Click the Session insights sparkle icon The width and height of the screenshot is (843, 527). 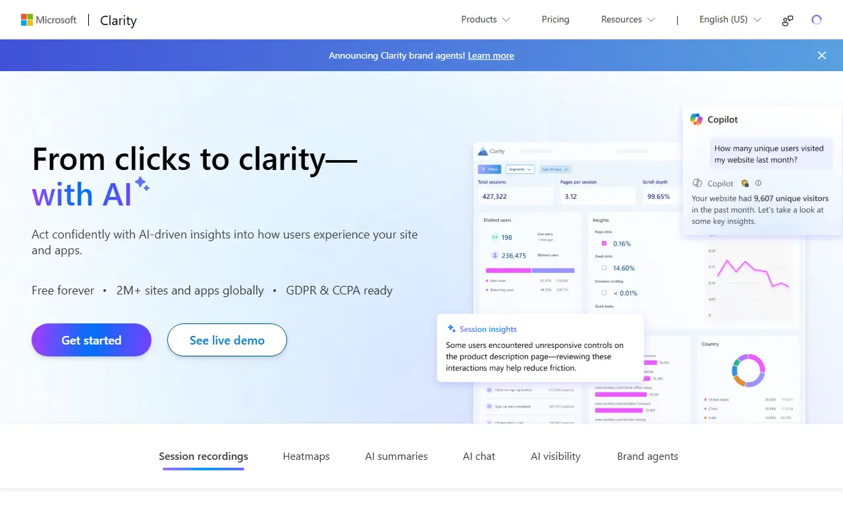click(x=452, y=329)
